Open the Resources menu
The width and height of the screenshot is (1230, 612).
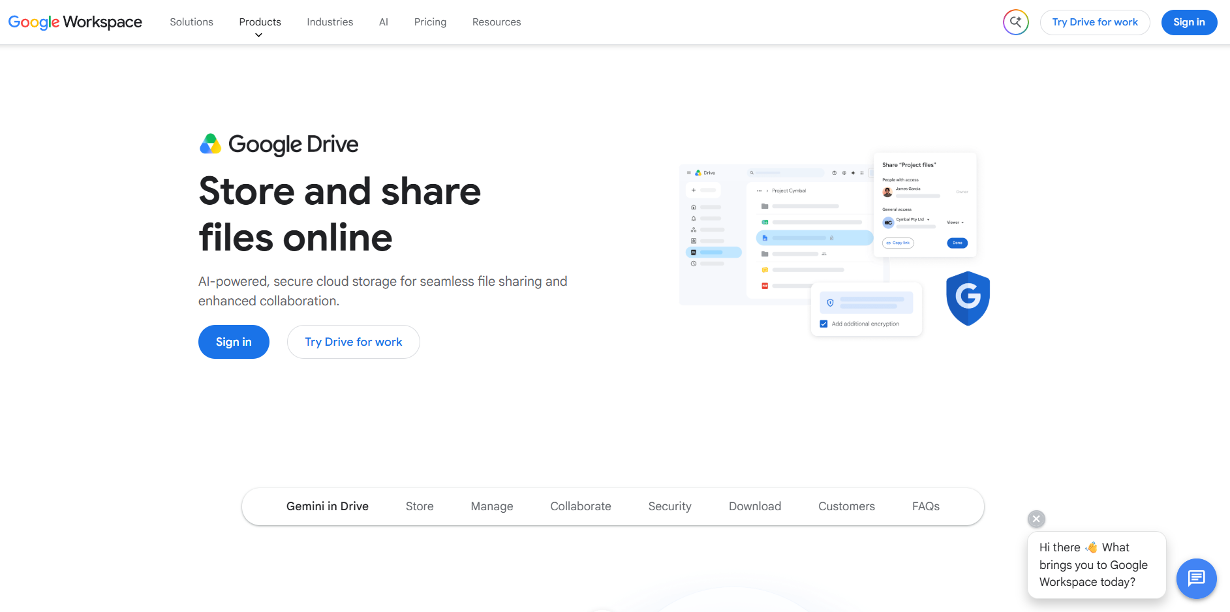[x=497, y=22]
